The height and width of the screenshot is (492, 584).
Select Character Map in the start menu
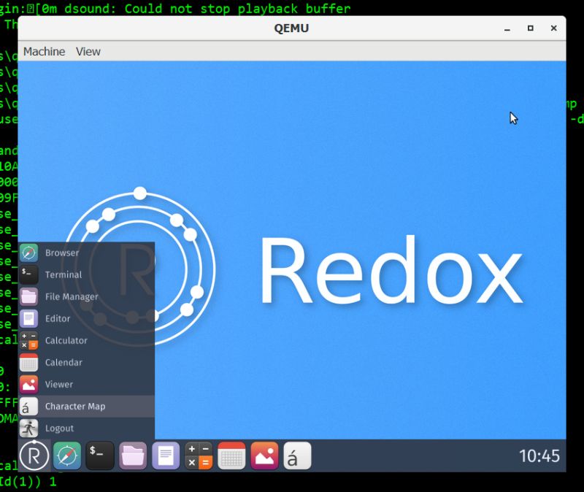tap(77, 407)
